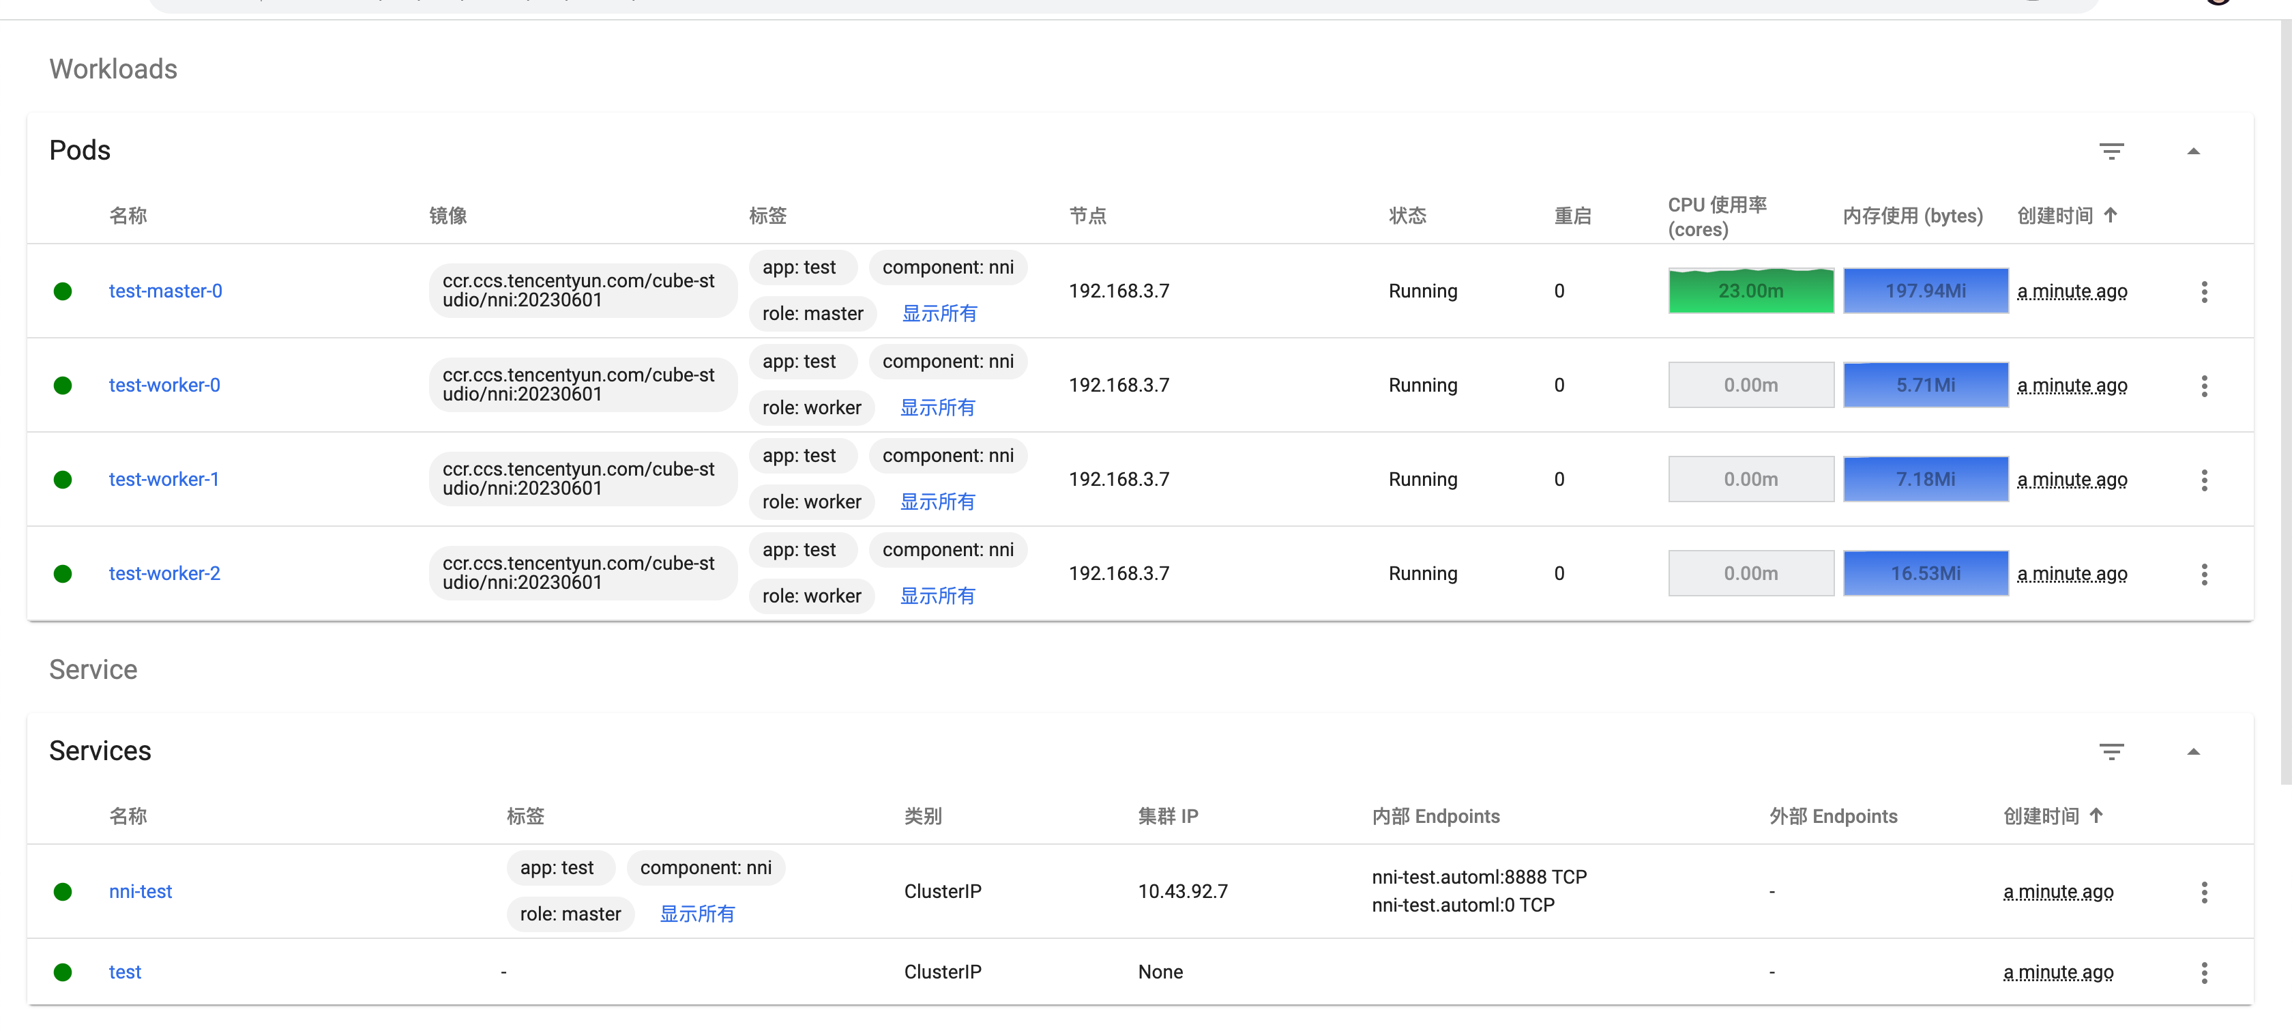Collapse the Pods panel
The image size is (2292, 1029).
point(2193,151)
